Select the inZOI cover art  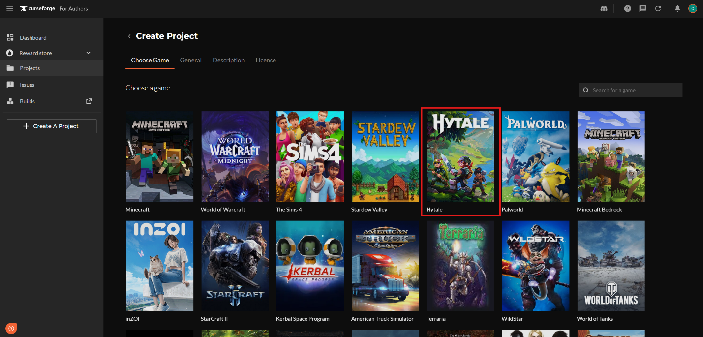(x=160, y=266)
